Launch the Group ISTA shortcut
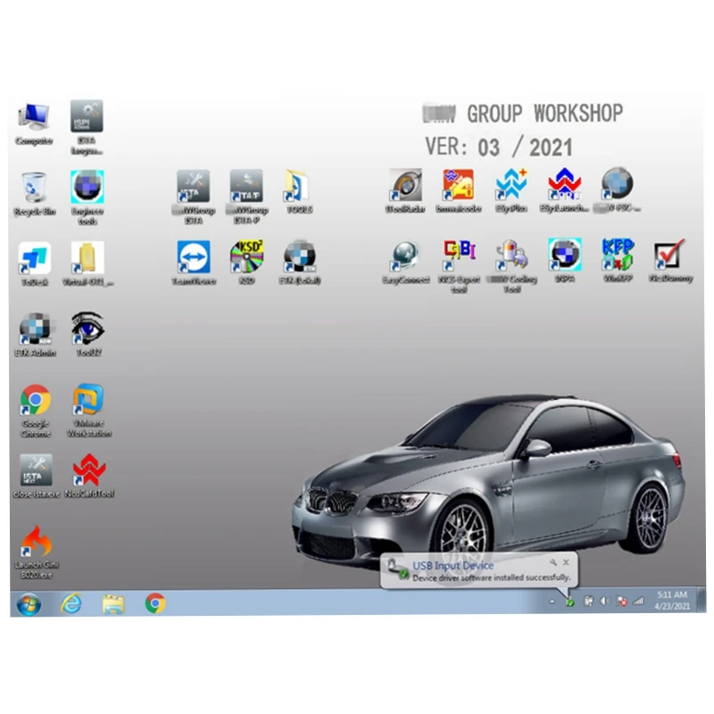The image size is (714, 714). pos(194,197)
